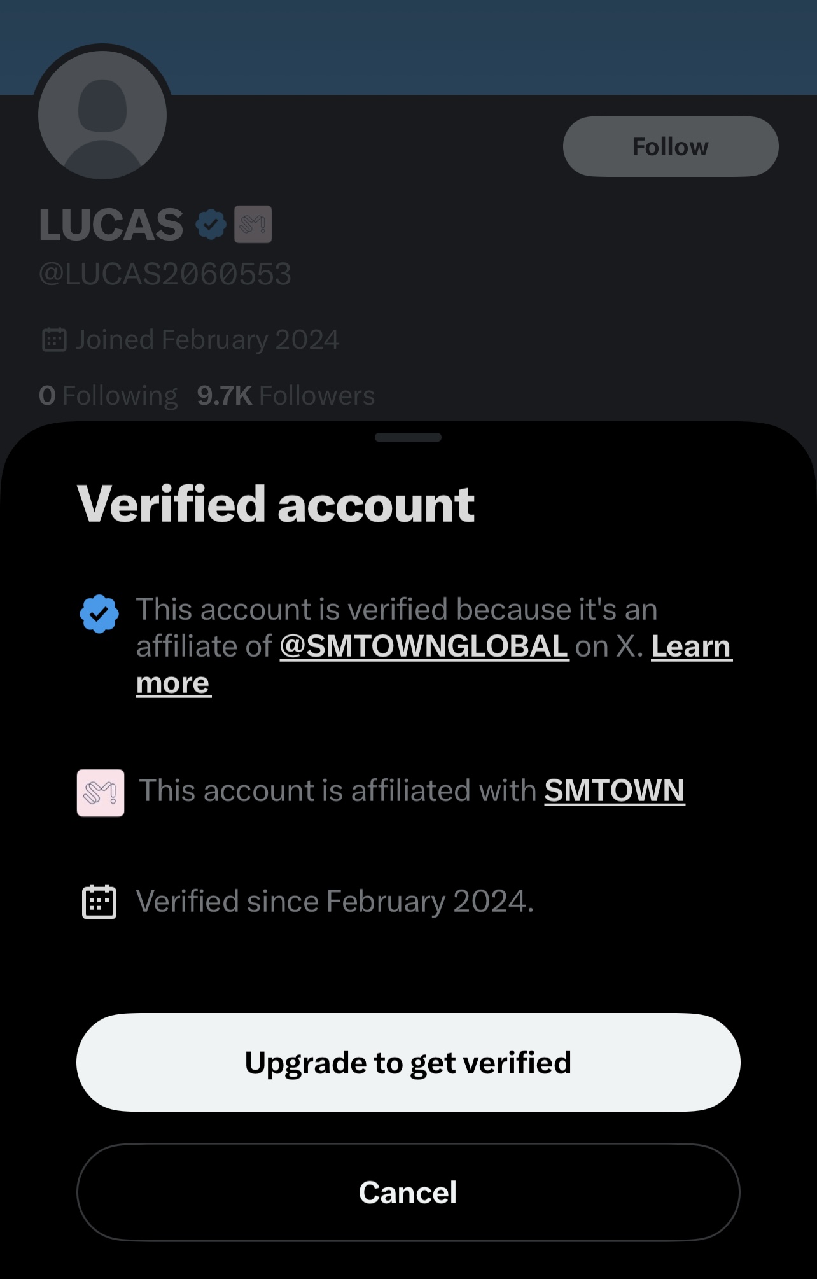
Task: View the 0 Following list
Action: 108,396
